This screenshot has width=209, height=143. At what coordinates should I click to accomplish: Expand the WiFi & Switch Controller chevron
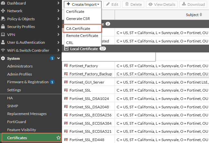coord(58,50)
